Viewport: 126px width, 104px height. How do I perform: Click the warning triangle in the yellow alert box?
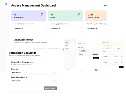point(103,43)
